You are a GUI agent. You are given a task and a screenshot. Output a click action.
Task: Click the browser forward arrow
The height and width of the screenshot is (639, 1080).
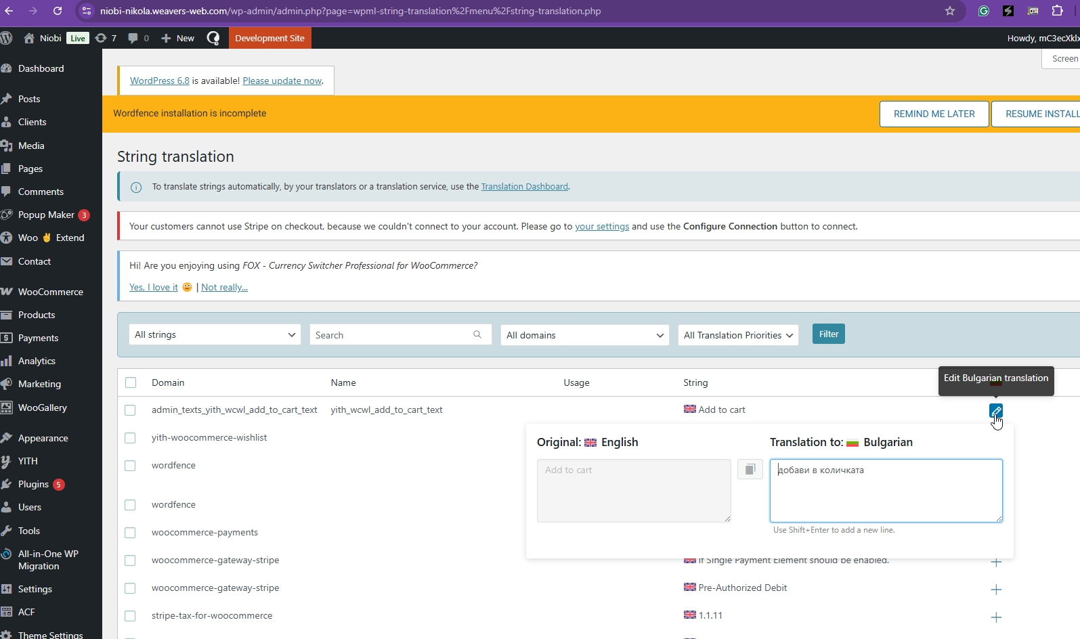[x=33, y=11]
